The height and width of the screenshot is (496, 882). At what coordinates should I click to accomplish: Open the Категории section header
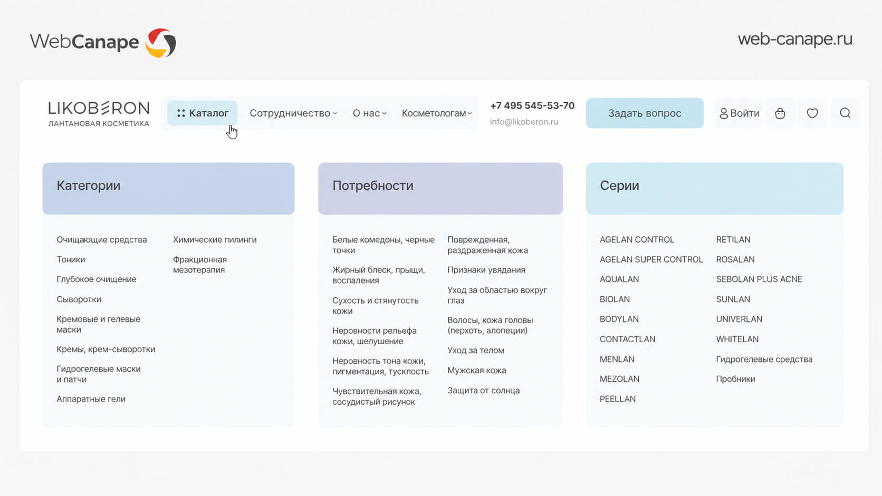tap(168, 188)
